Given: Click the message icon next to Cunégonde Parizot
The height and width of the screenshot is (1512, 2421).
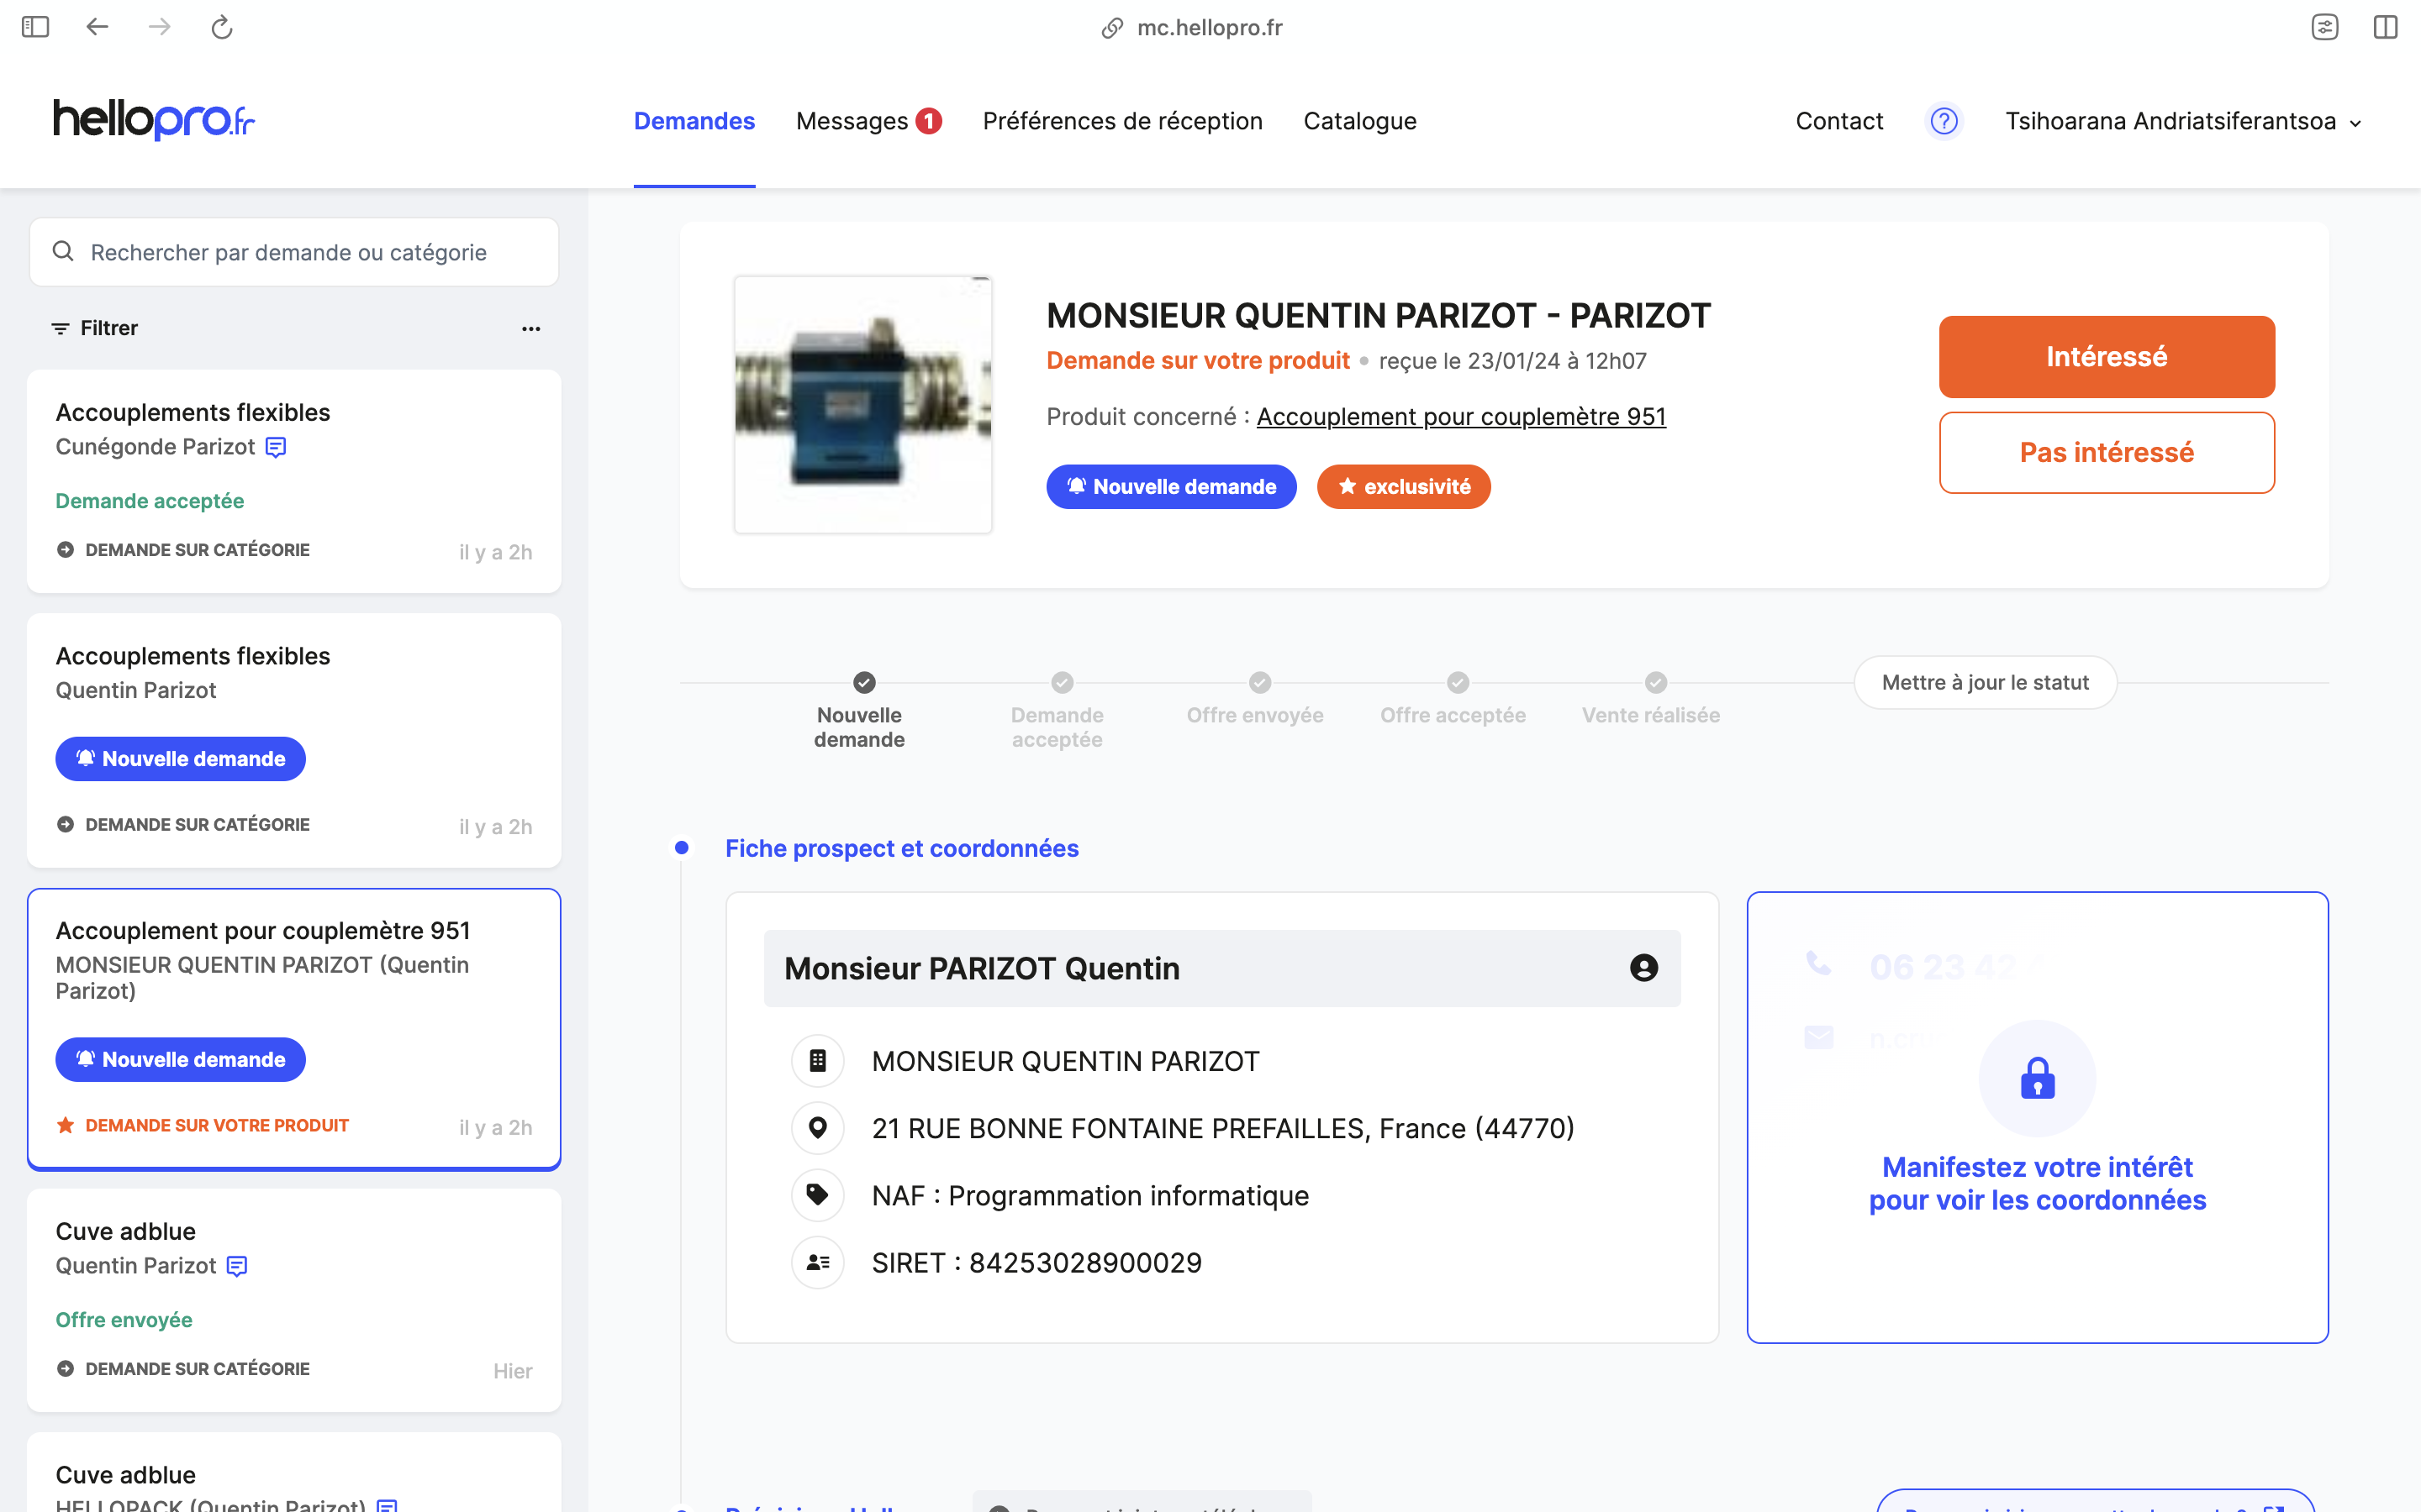Looking at the screenshot, I should (x=276, y=447).
